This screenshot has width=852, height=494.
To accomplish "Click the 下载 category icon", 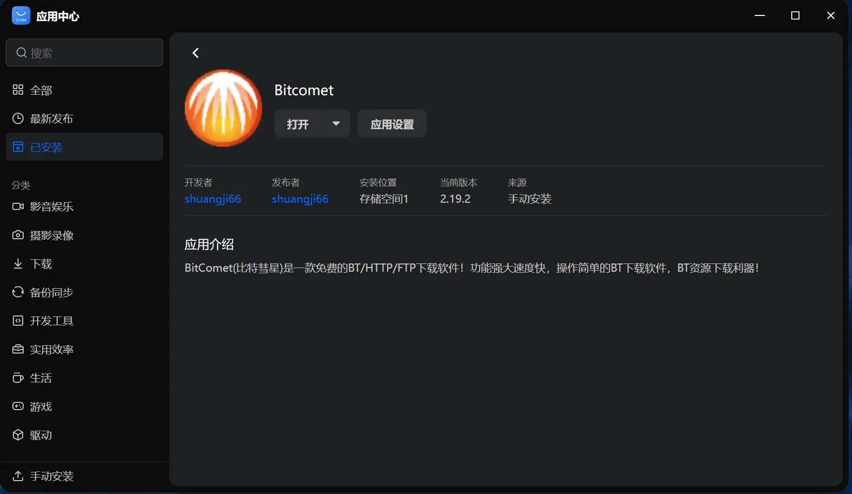I will point(18,264).
